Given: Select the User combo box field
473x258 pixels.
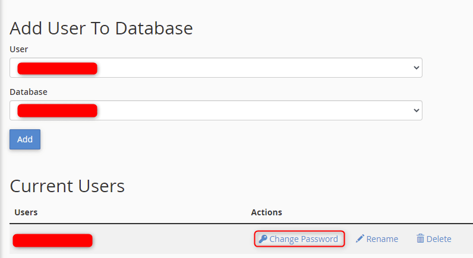Looking at the screenshot, I should tap(216, 68).
